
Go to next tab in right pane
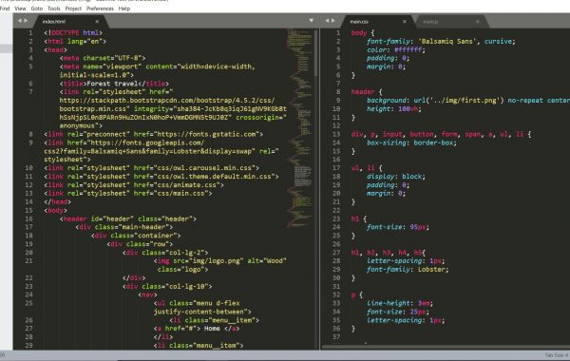pyautogui.click(x=333, y=21)
